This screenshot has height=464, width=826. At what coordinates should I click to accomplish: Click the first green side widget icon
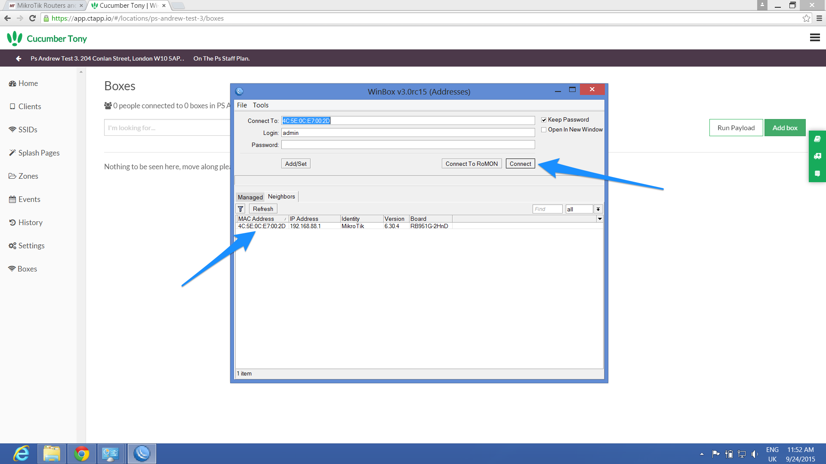[x=817, y=139]
